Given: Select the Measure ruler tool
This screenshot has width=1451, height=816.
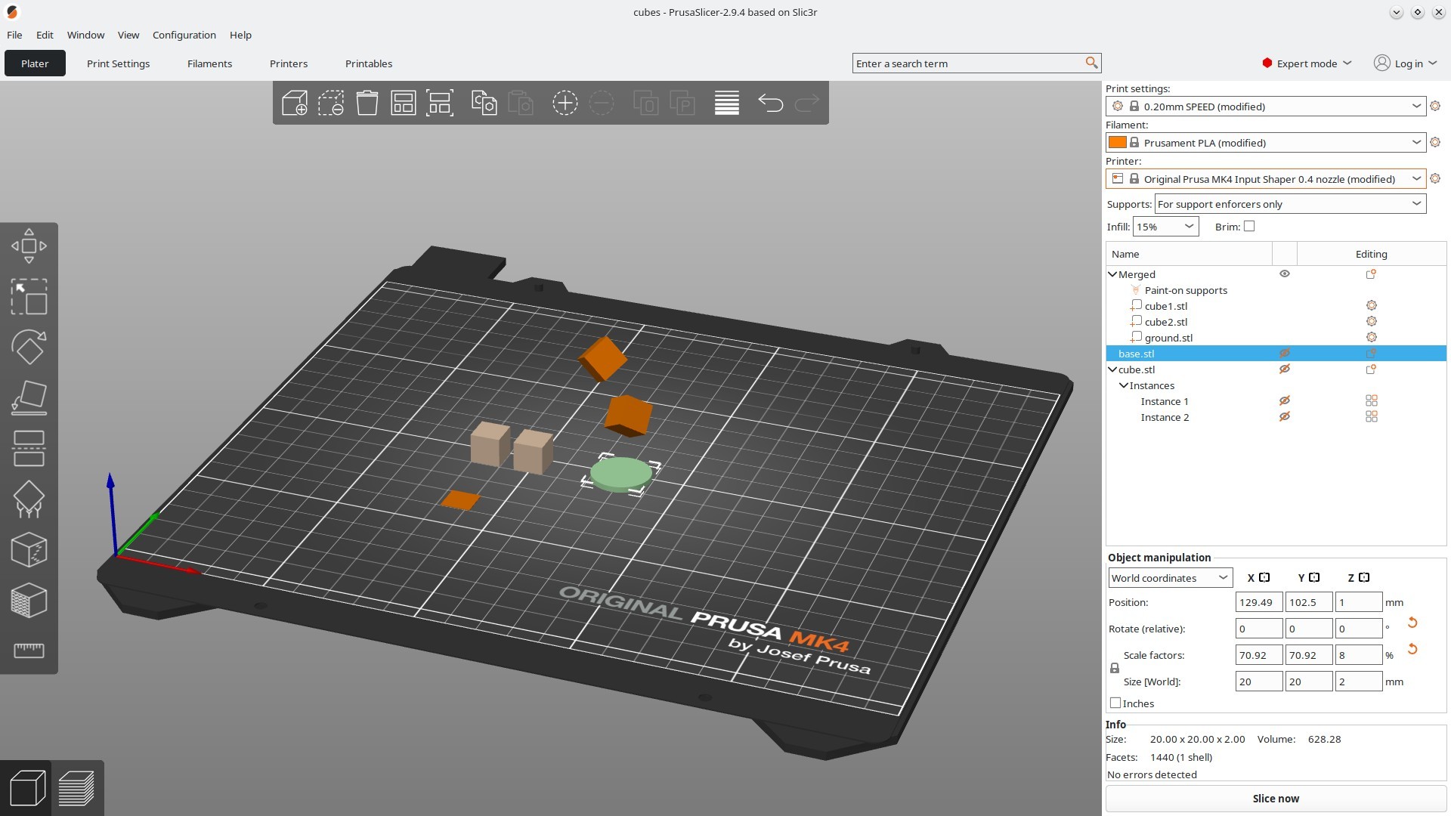Looking at the screenshot, I should click(29, 651).
